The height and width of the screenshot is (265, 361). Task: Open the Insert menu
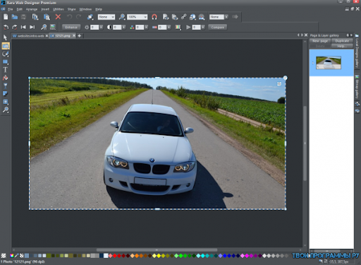45,9
